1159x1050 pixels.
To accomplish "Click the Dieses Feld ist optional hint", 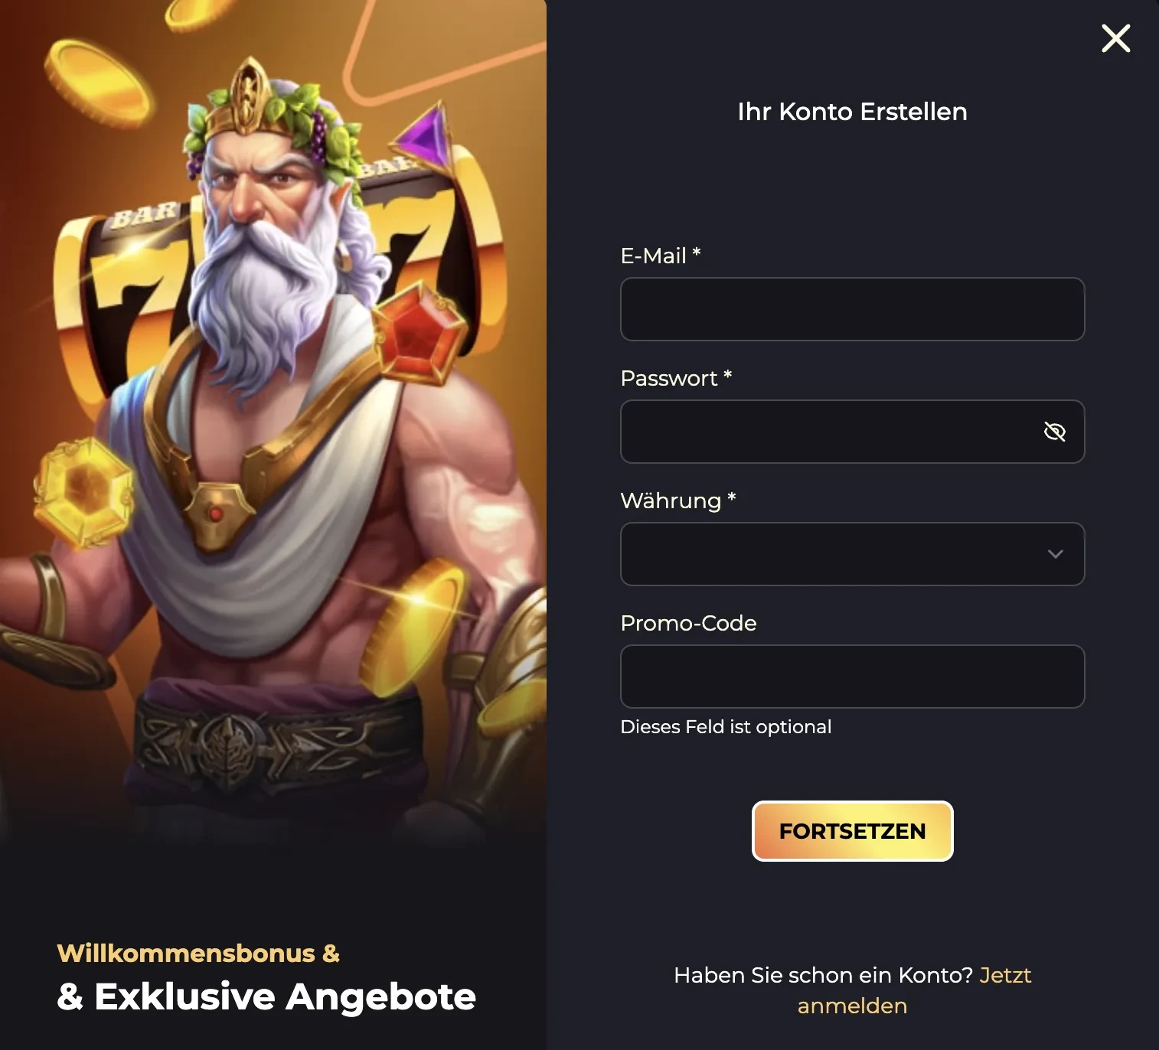I will (726, 727).
